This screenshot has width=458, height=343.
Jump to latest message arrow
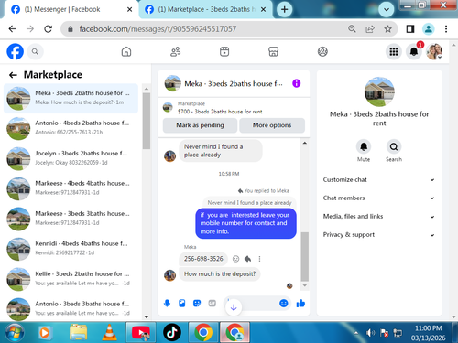[x=234, y=307]
